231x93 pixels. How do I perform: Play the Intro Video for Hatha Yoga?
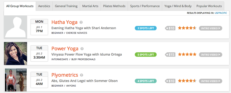coord(210,28)
